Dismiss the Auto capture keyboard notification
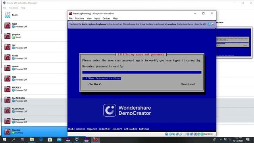The image size is (254, 143). [209, 24]
